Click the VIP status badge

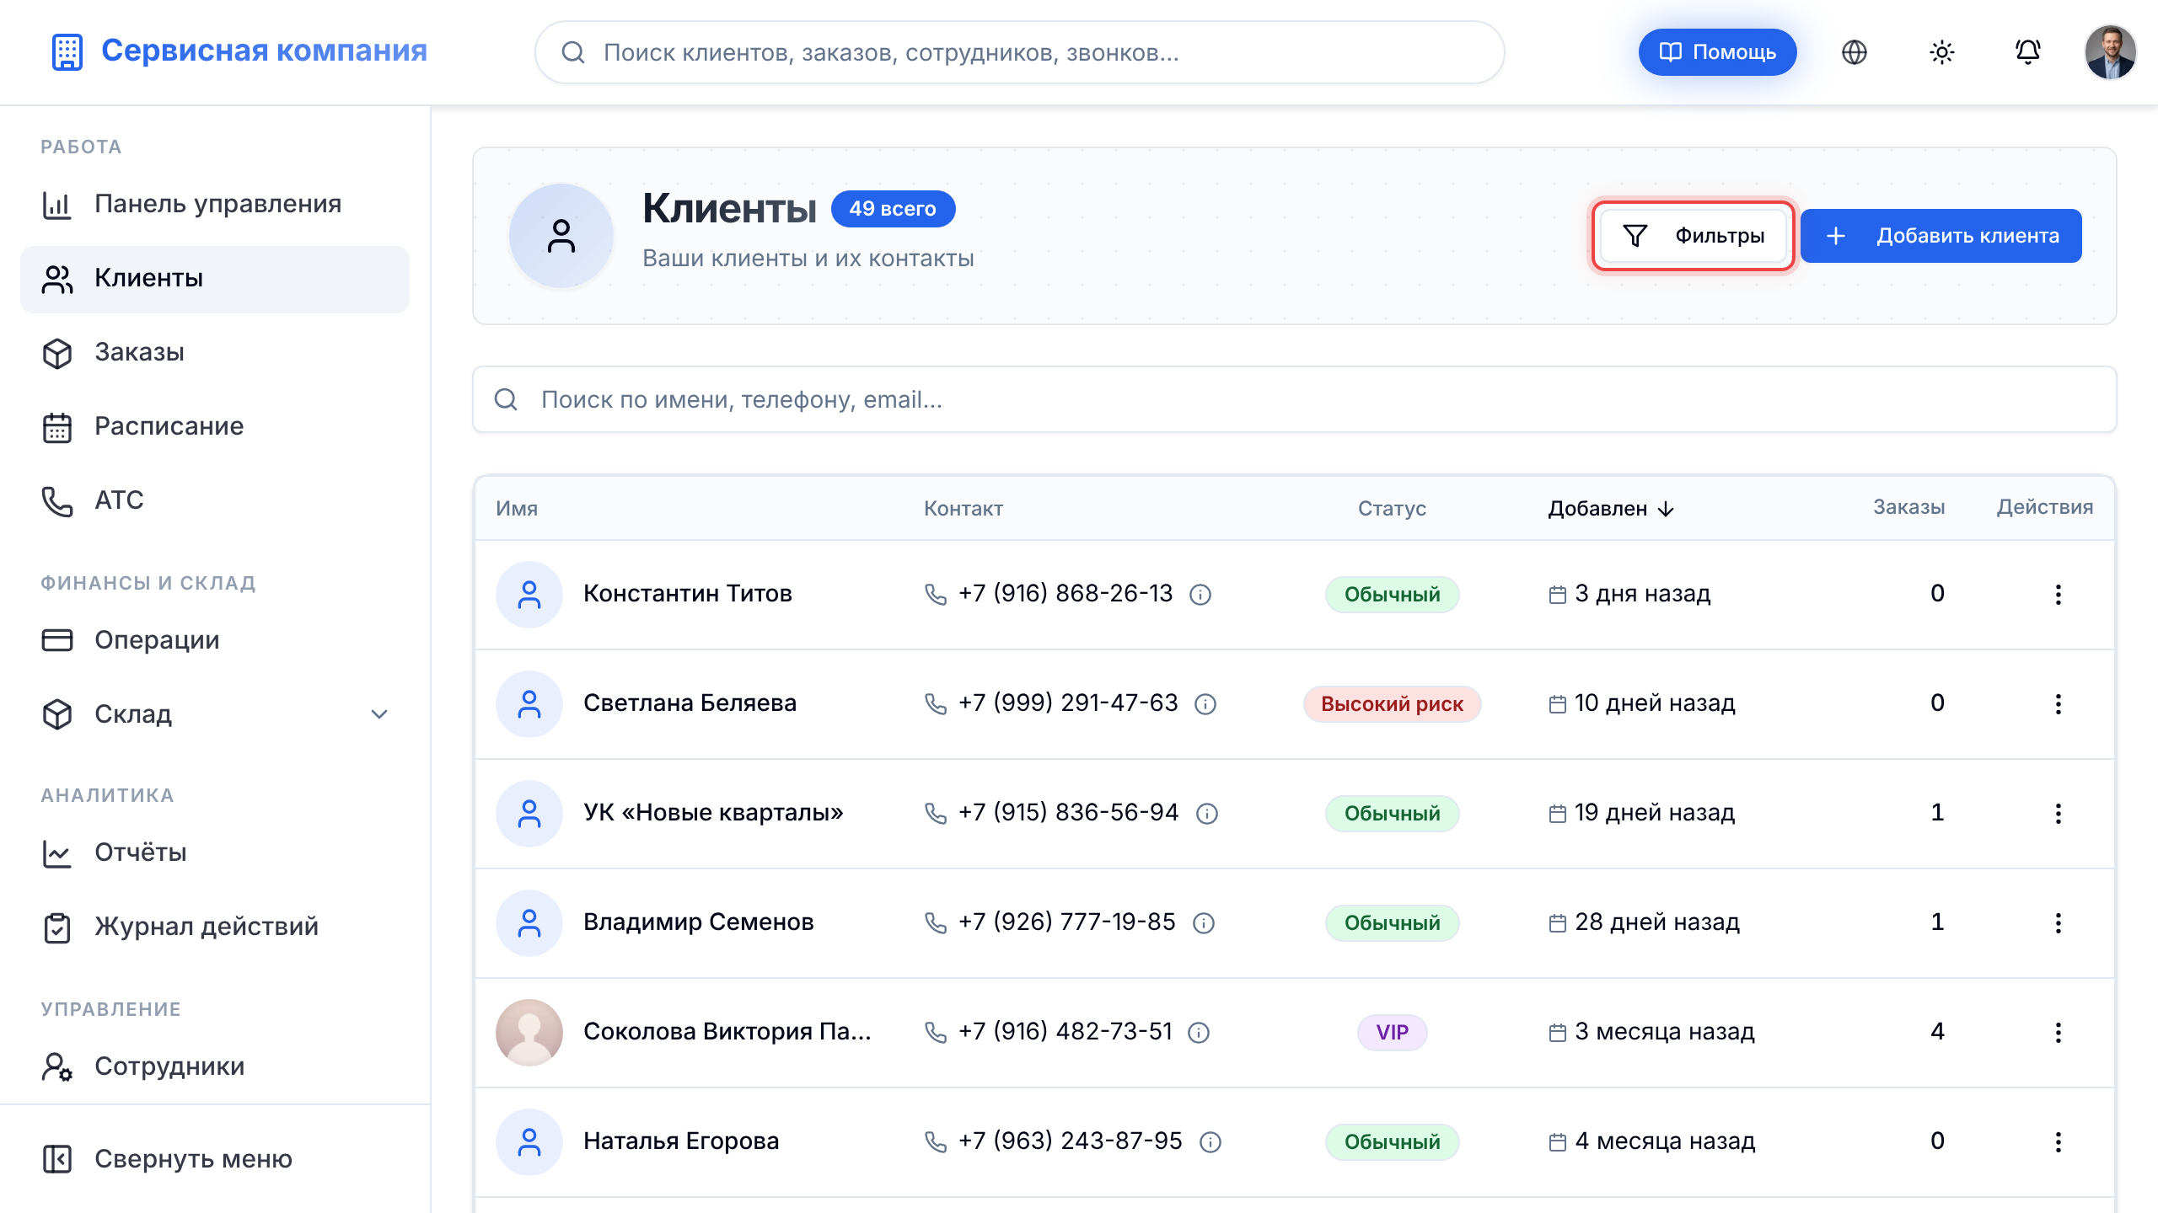(1392, 1033)
